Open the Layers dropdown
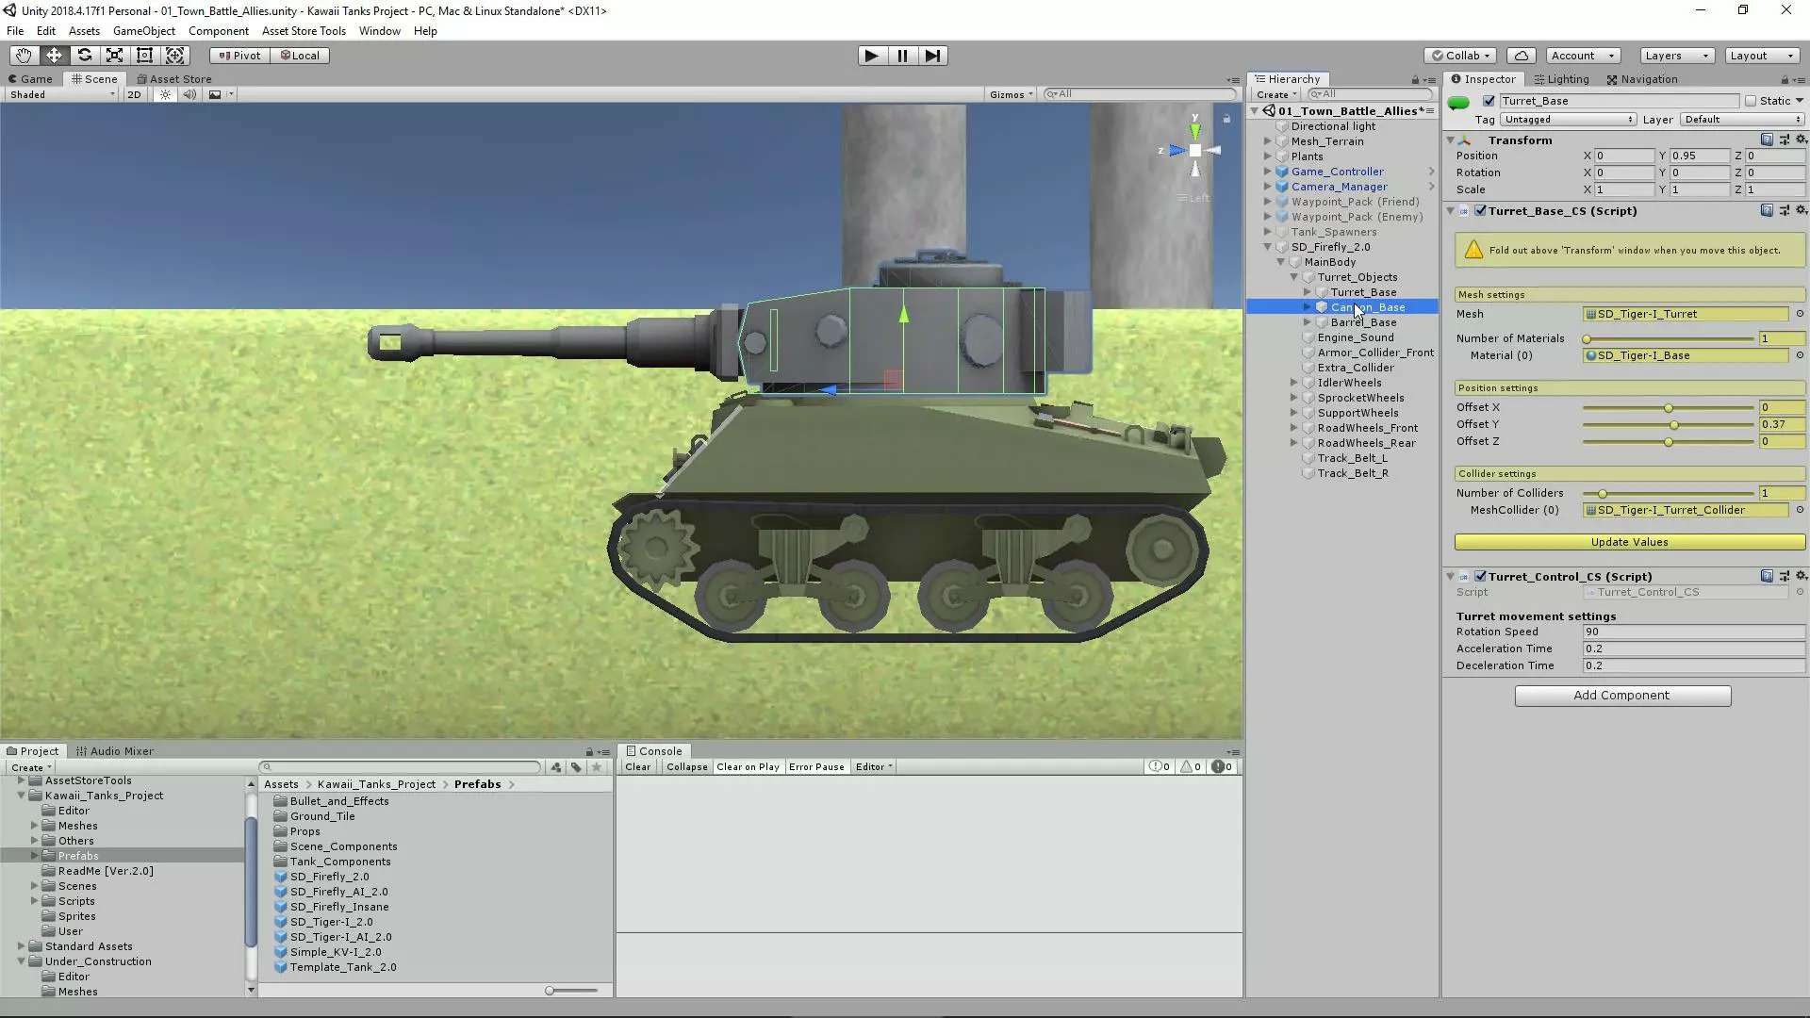The width and height of the screenshot is (1810, 1018). click(1676, 56)
